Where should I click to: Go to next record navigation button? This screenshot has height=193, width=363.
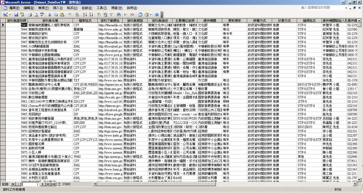pyautogui.click(x=43, y=184)
